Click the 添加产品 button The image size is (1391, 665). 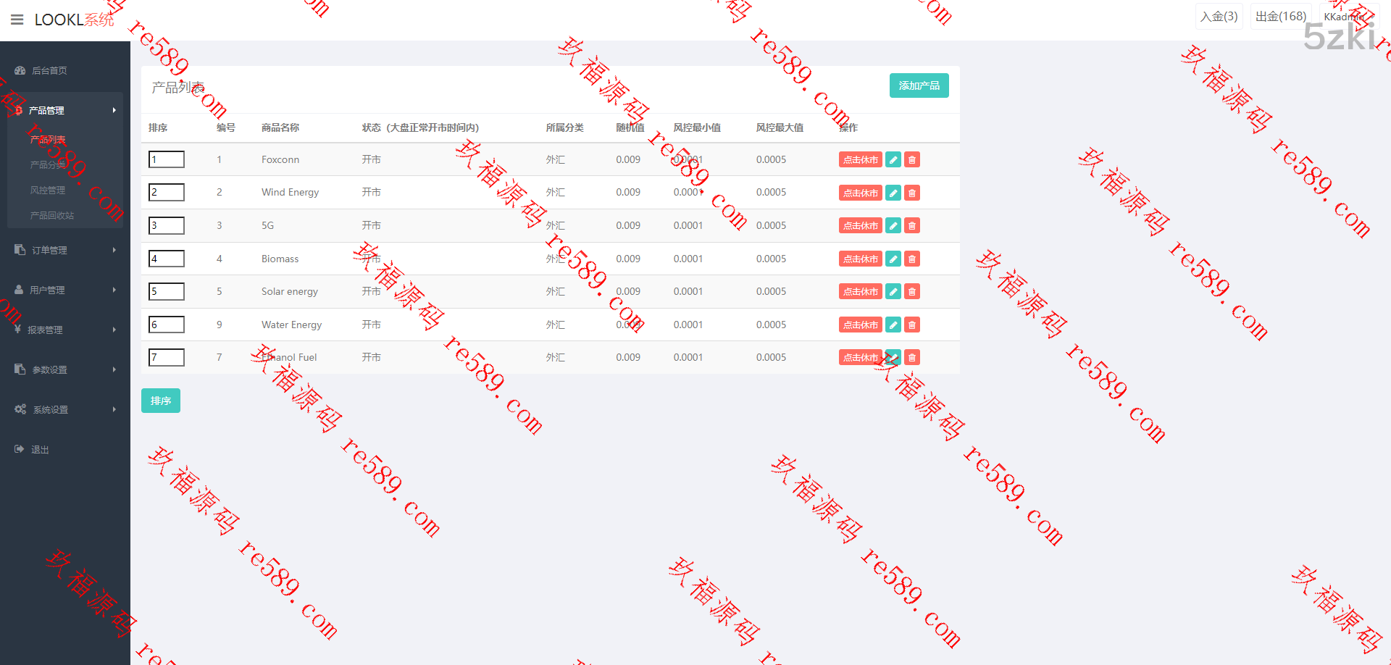coord(919,85)
